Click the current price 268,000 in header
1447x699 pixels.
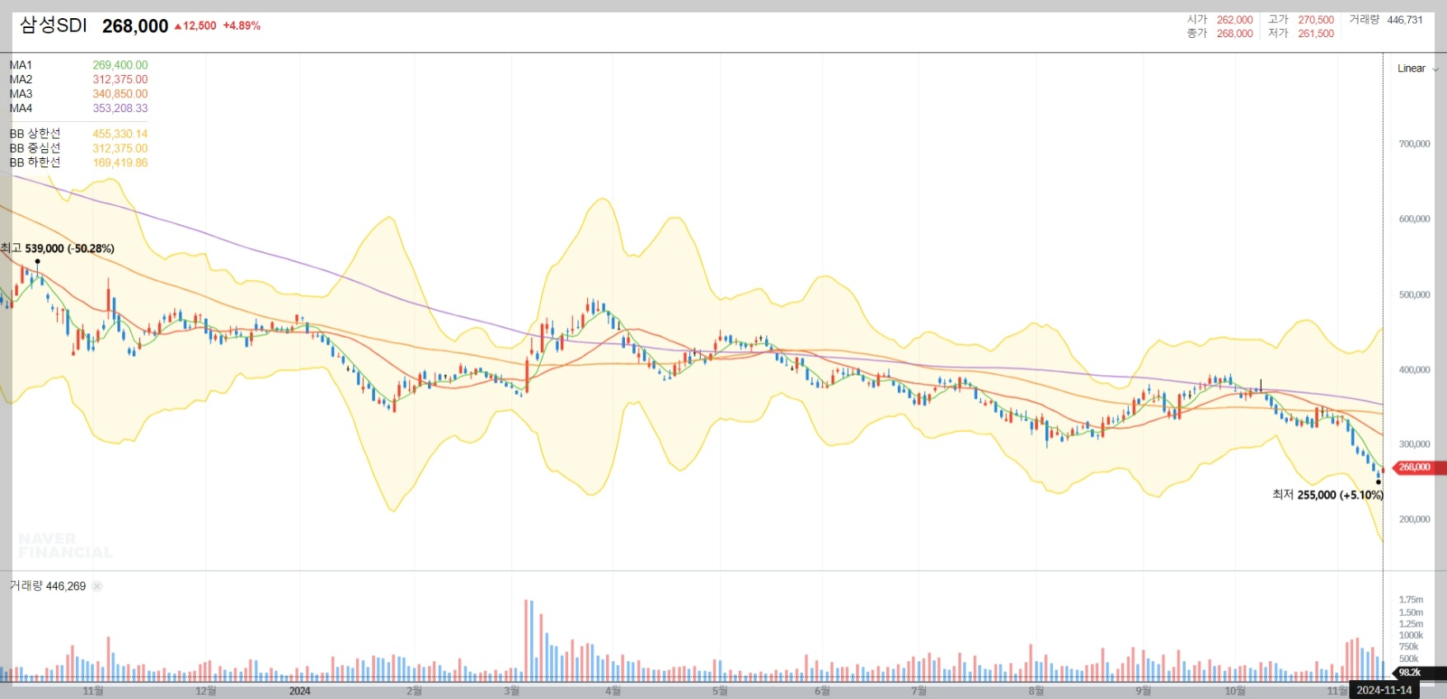pyautogui.click(x=135, y=26)
